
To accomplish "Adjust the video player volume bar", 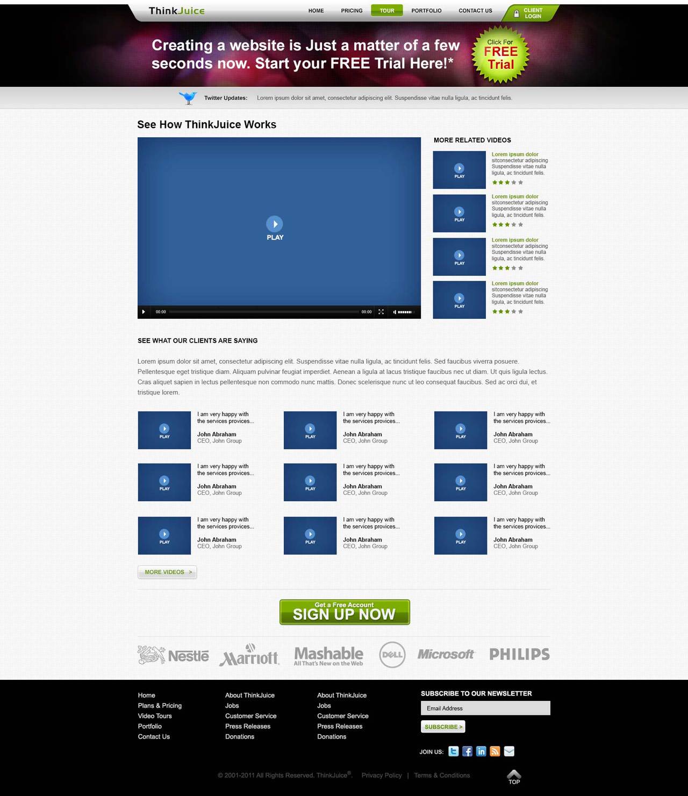I will pyautogui.click(x=405, y=312).
